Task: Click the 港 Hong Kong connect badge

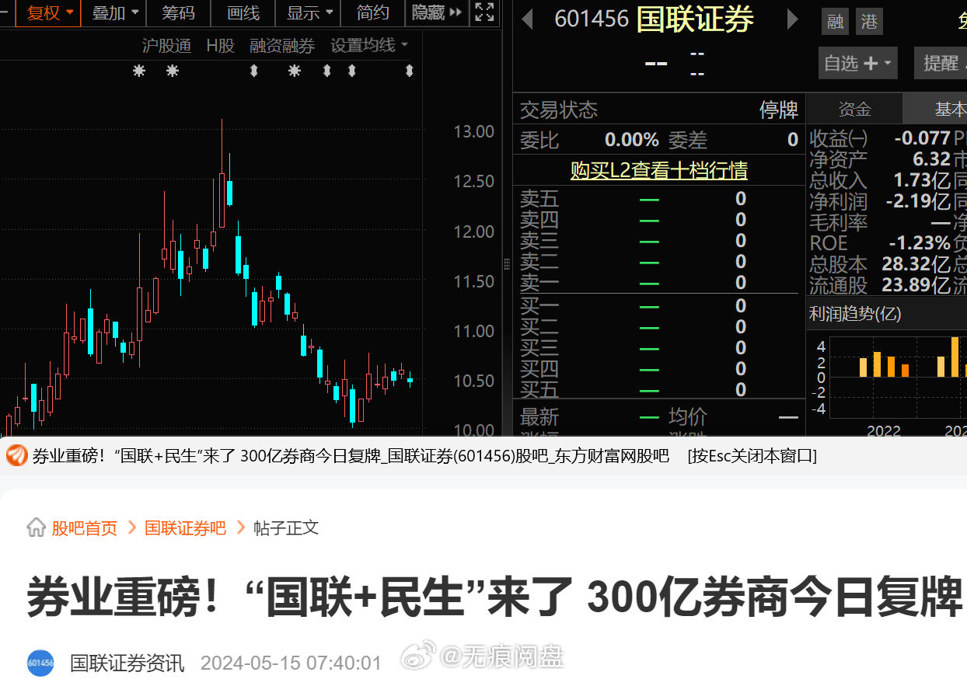Action: (x=869, y=22)
